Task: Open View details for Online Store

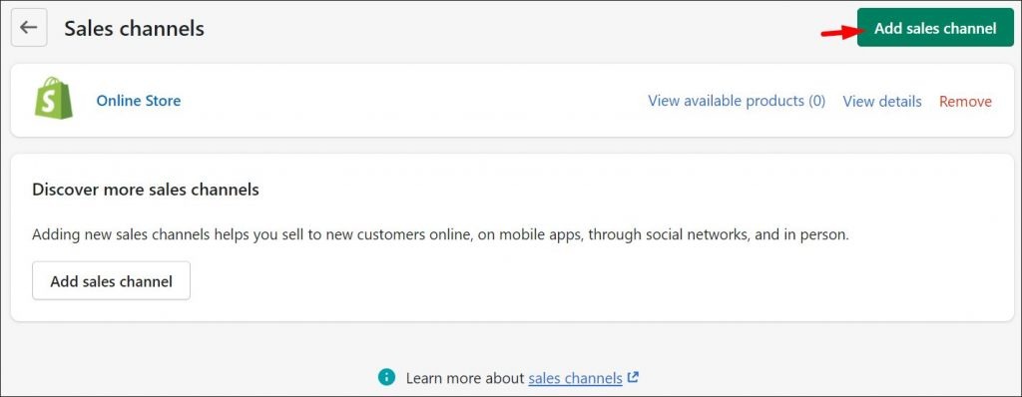Action: [x=882, y=102]
